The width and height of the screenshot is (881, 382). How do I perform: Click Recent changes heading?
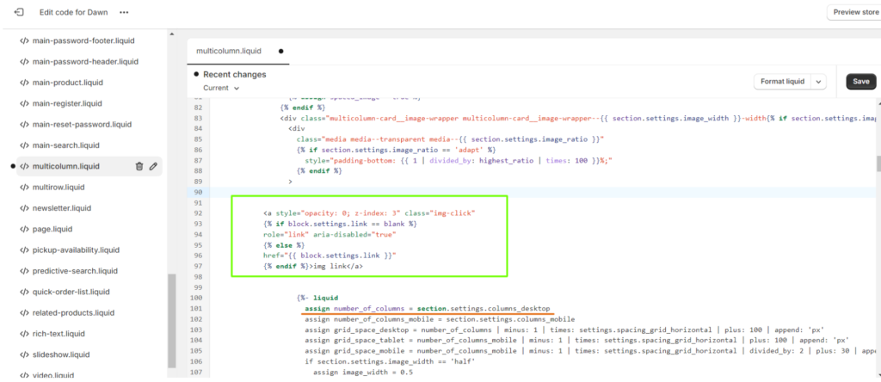[x=235, y=75]
